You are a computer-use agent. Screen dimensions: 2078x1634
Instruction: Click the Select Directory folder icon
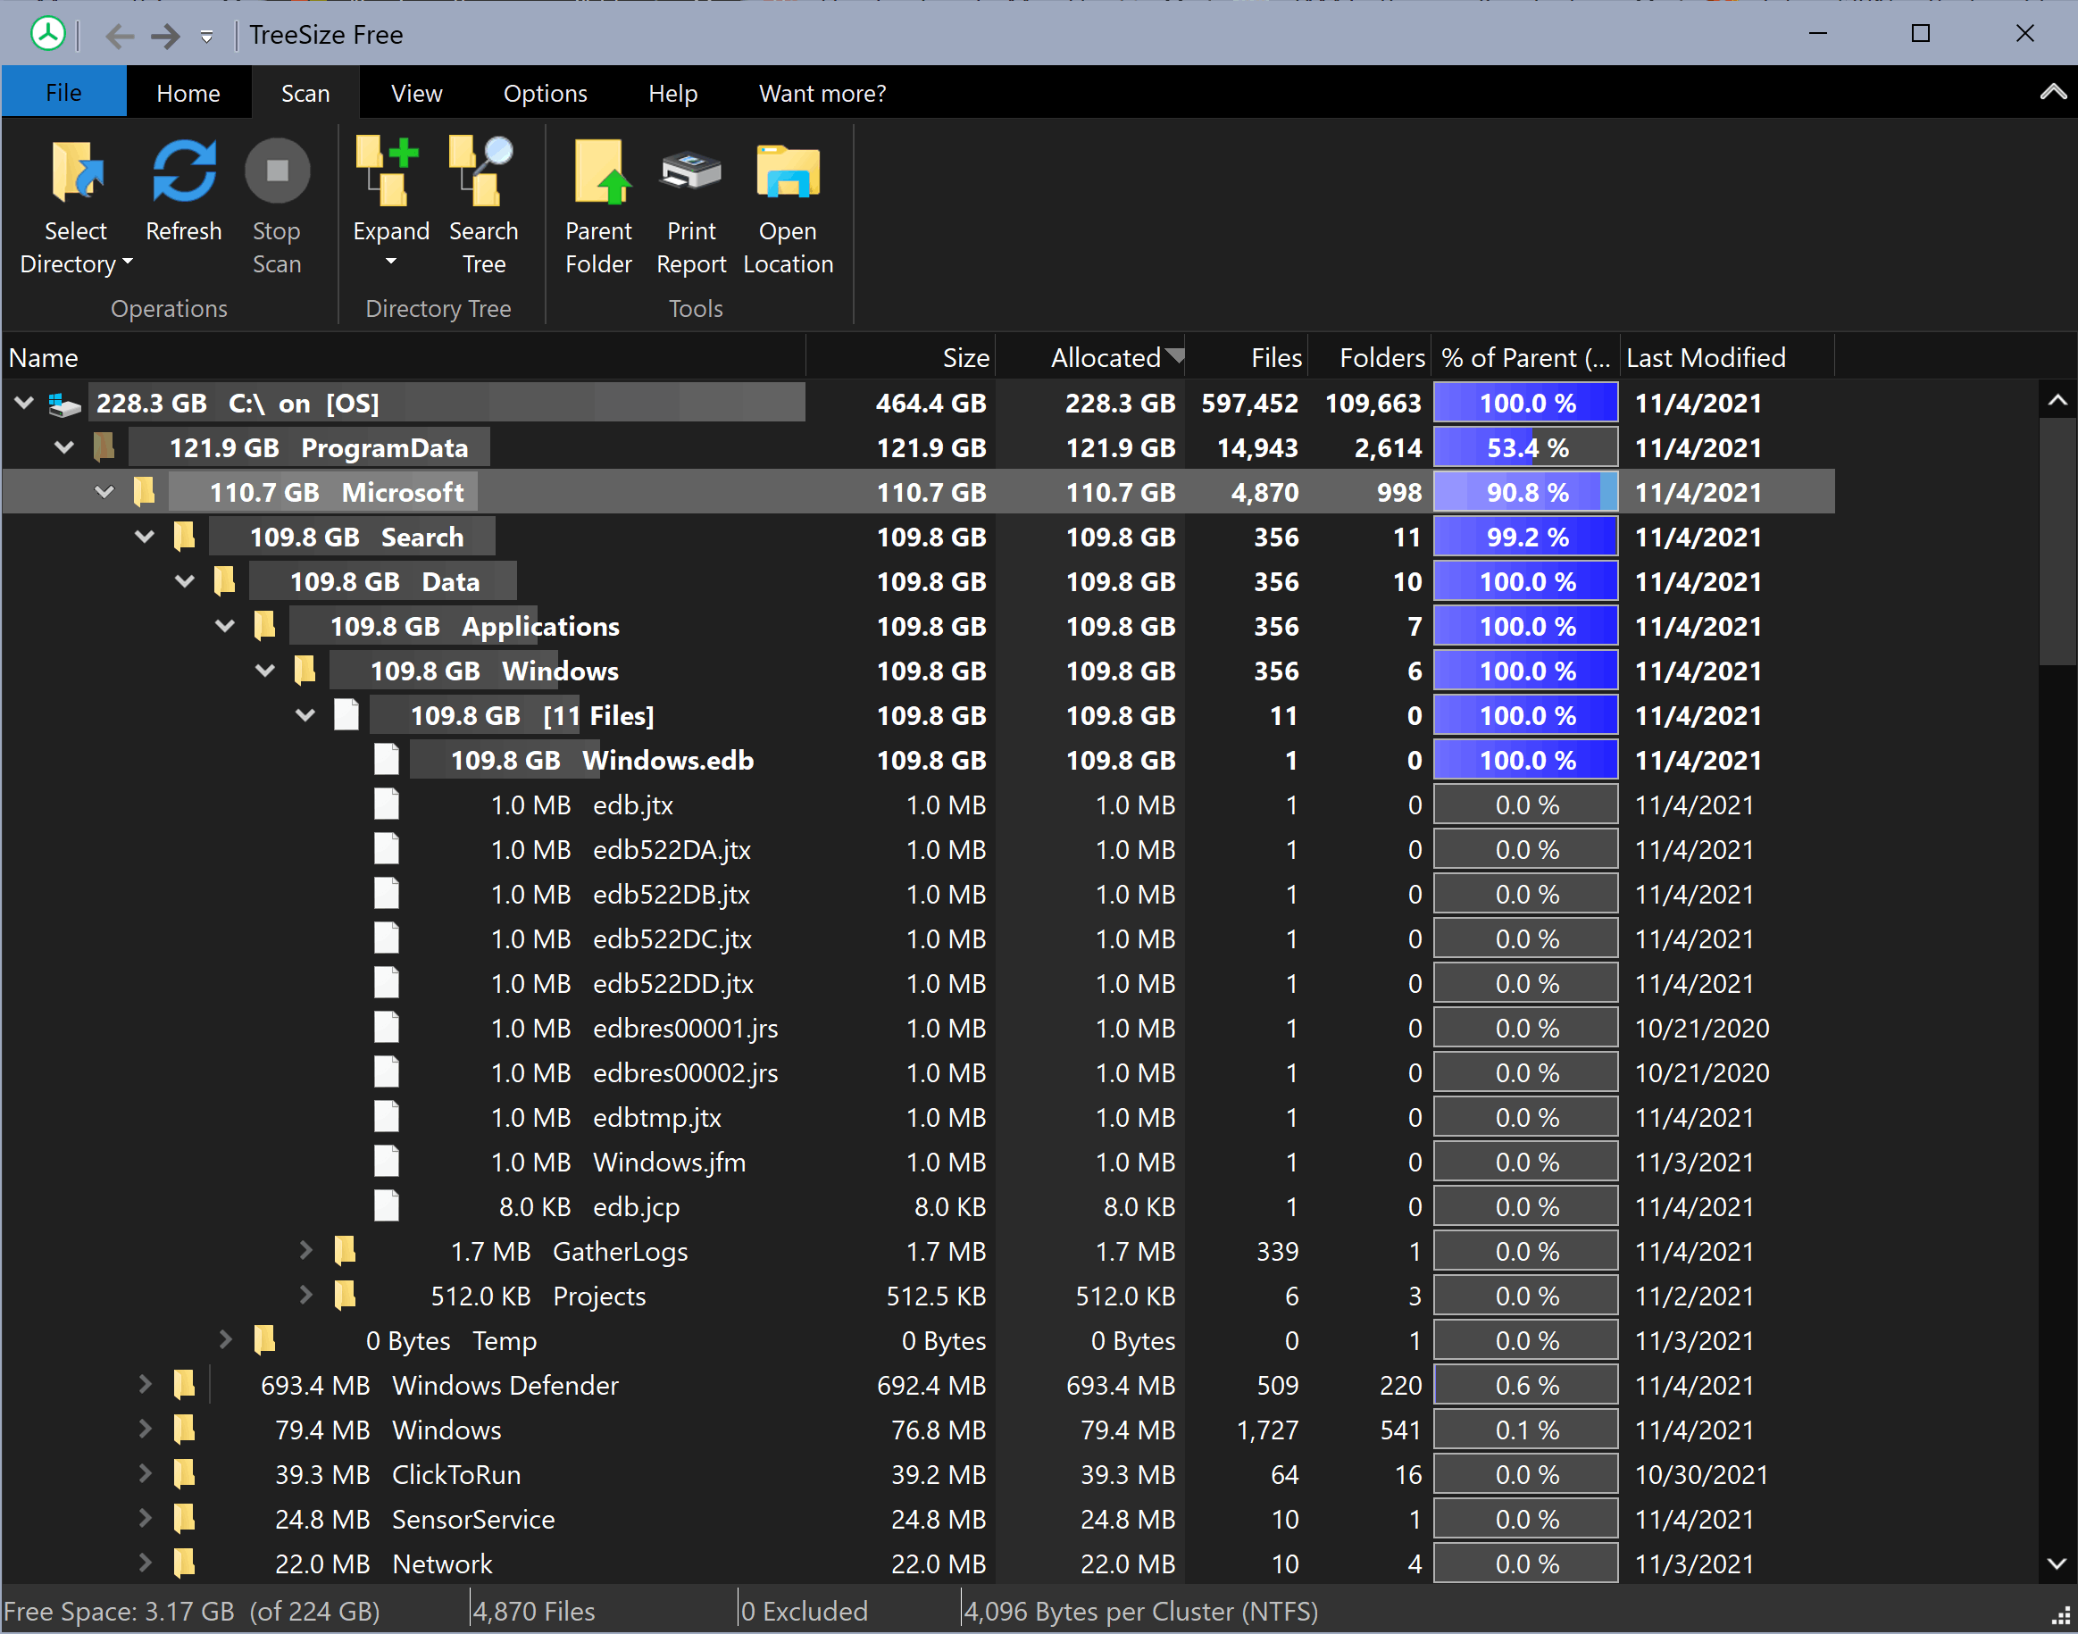77,172
